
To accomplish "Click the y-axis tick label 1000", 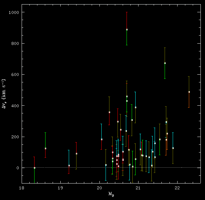I will [14, 12].
